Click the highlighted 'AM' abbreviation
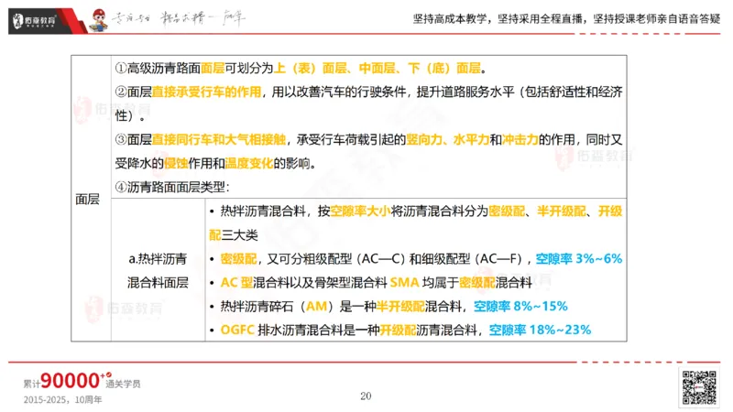Image resolution: width=733 pixels, height=412 pixels. 316,307
